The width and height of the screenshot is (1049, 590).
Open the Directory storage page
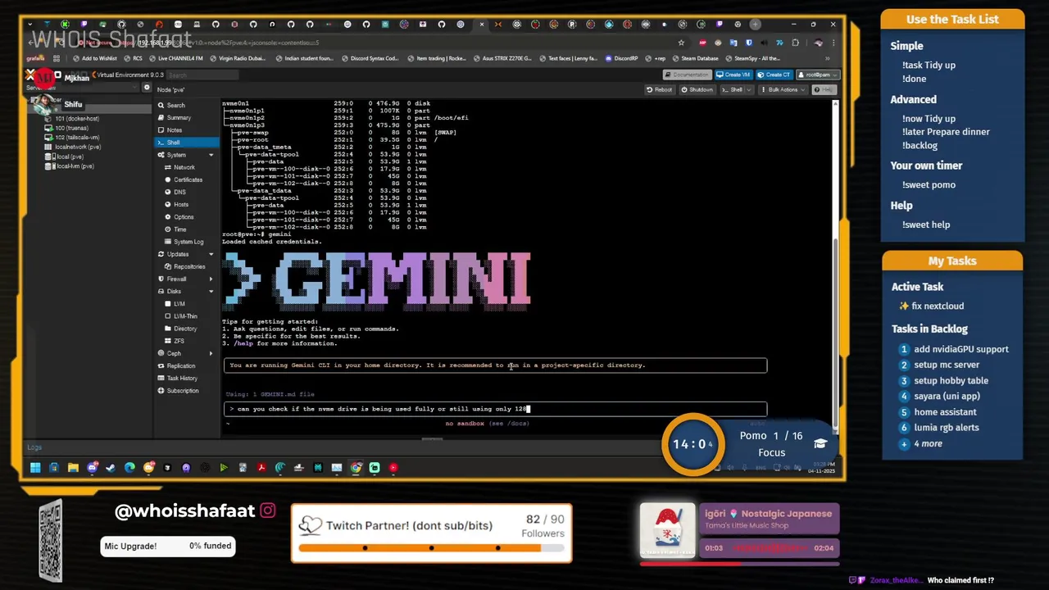pos(185,329)
